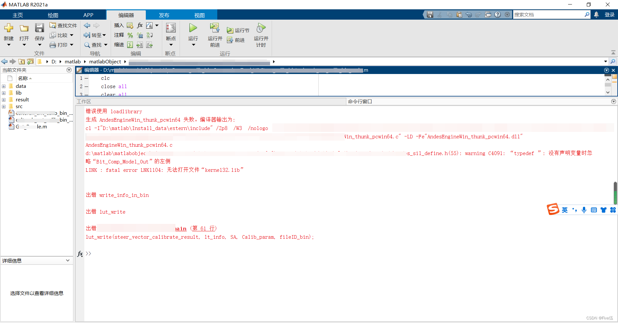The width and height of the screenshot is (618, 323).
Task: Collapse the toolstrip with the ribbon arrow
Action: point(613,53)
